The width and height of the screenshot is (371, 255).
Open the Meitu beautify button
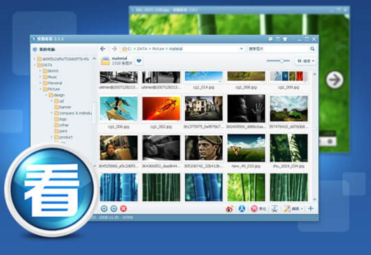click(258, 209)
